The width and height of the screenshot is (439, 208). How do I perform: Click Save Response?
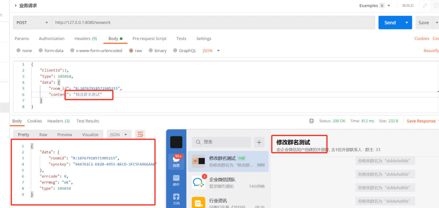421,121
